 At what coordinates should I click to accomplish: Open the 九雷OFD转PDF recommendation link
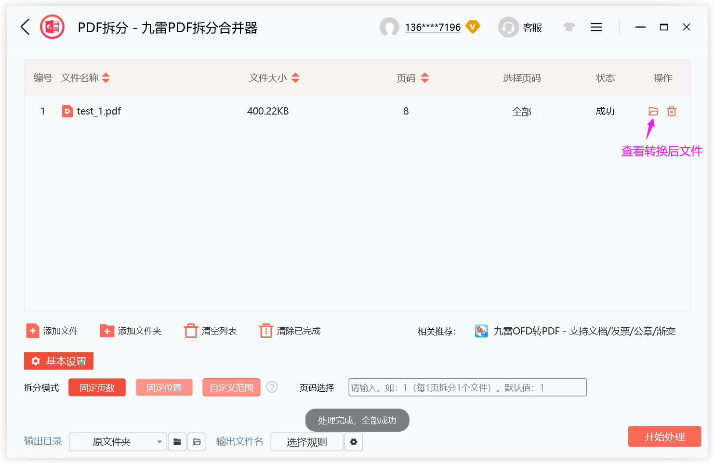pyautogui.click(x=584, y=331)
